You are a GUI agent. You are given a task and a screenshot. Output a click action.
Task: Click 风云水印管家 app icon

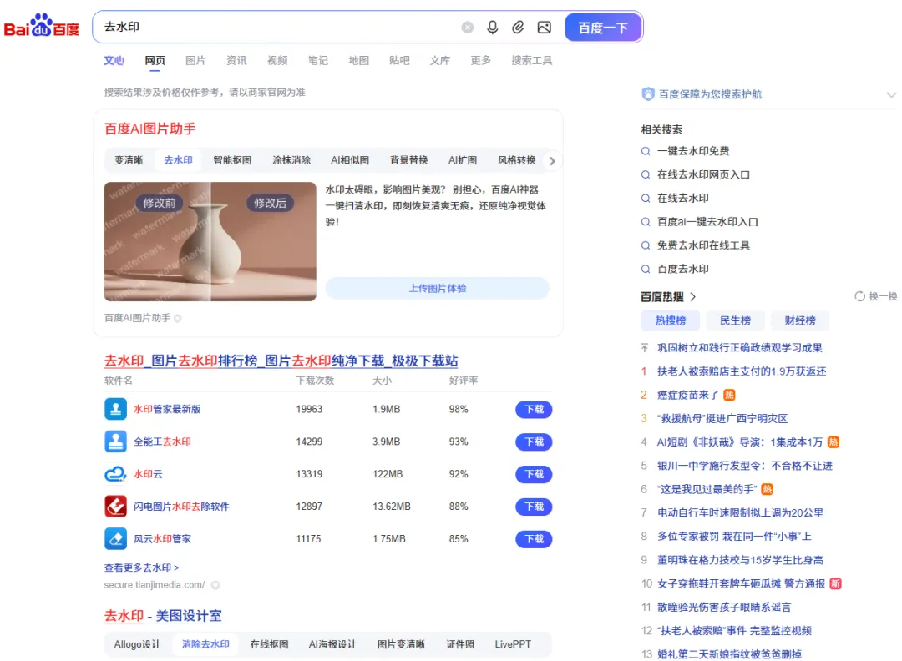(x=115, y=538)
